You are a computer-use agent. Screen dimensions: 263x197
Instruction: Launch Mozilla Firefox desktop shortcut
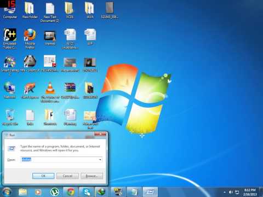30,39
